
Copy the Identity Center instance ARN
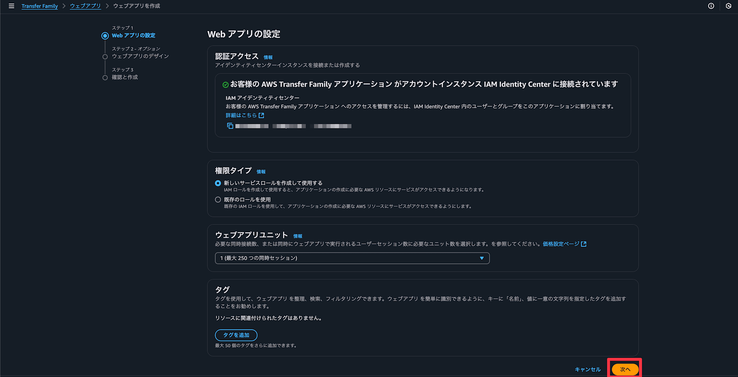pyautogui.click(x=230, y=126)
